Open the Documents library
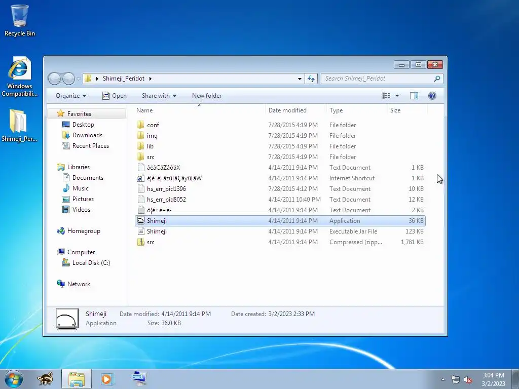Viewport: 519px width, 389px height. (x=88, y=178)
